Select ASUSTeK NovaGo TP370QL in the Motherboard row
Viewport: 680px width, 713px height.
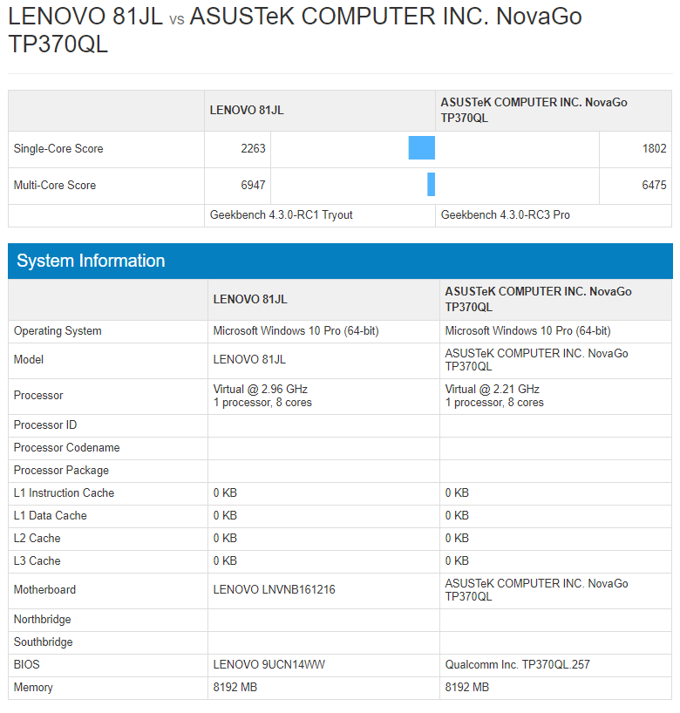[536, 590]
